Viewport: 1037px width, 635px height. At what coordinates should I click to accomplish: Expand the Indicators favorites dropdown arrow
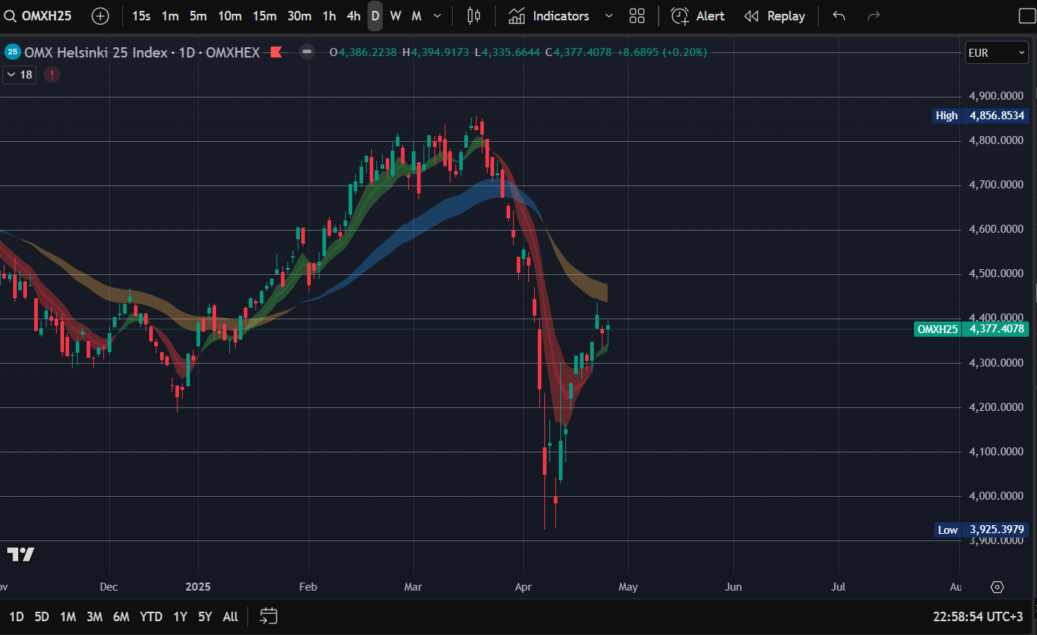(609, 16)
